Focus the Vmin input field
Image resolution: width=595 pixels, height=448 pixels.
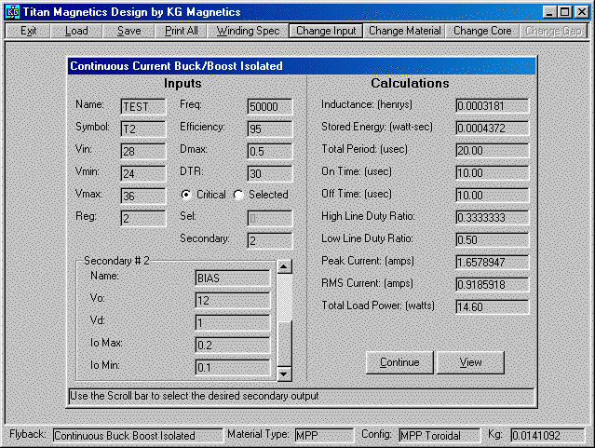point(143,174)
